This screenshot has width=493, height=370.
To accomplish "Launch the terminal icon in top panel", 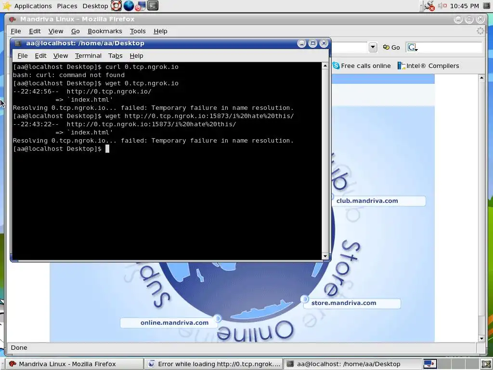I will [x=153, y=6].
